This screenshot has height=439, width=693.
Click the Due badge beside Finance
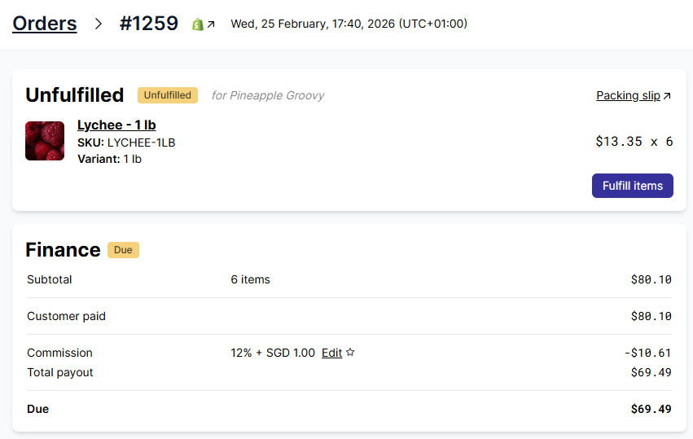(x=123, y=250)
